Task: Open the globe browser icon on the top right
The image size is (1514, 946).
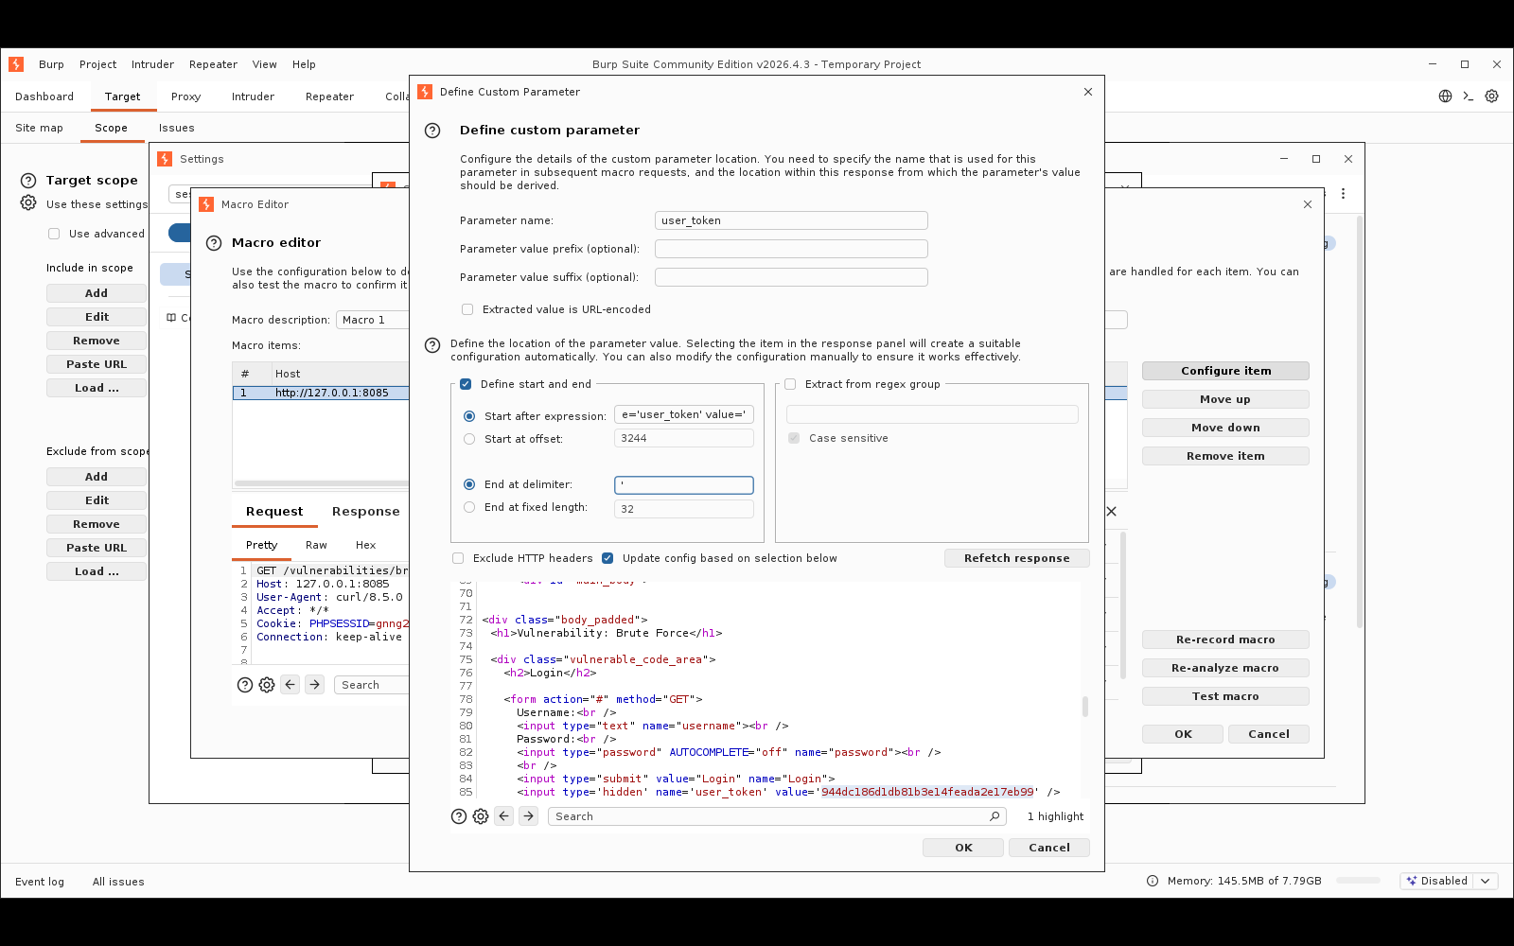Action: [1445, 96]
